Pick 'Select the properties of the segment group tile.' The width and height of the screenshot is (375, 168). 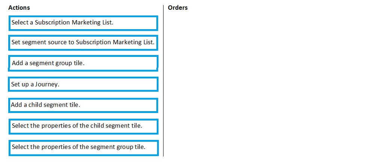click(x=84, y=148)
